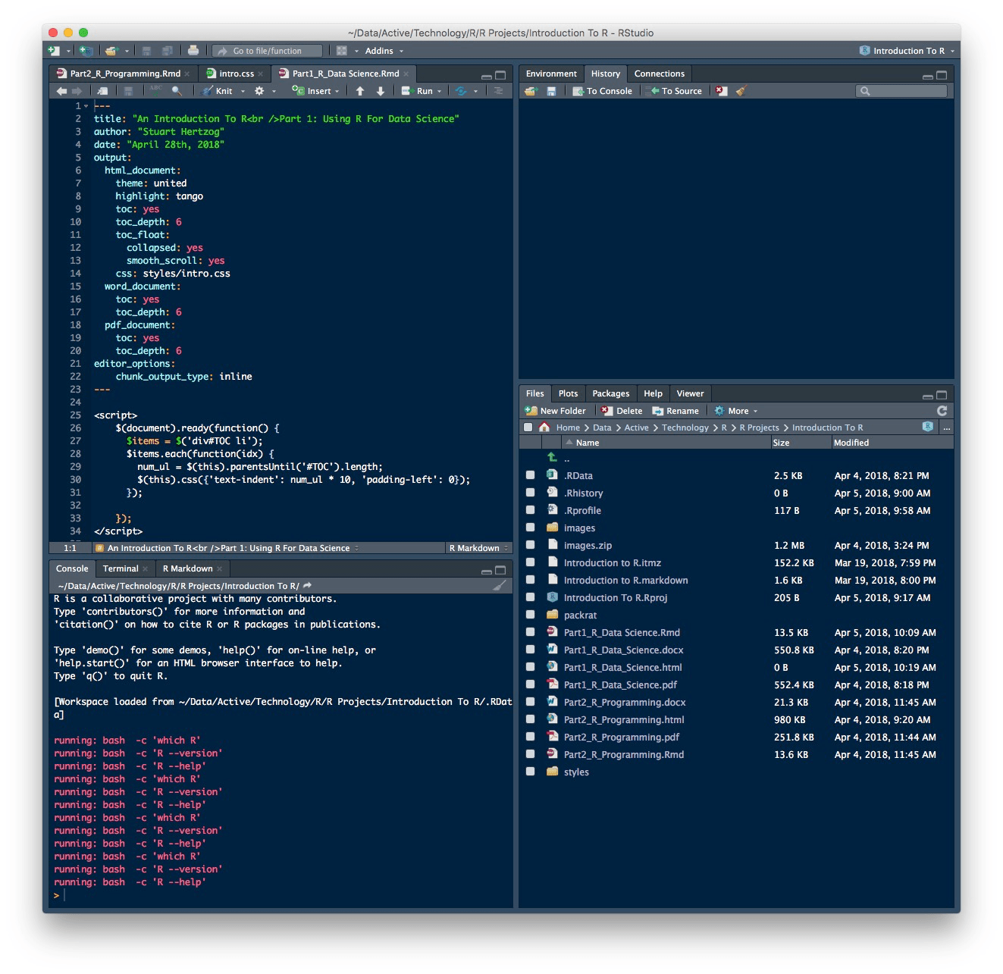Sort files by the Modified column
The image size is (1003, 974).
(891, 443)
